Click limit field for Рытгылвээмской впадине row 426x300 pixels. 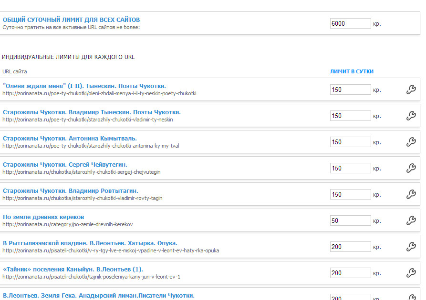pos(351,247)
